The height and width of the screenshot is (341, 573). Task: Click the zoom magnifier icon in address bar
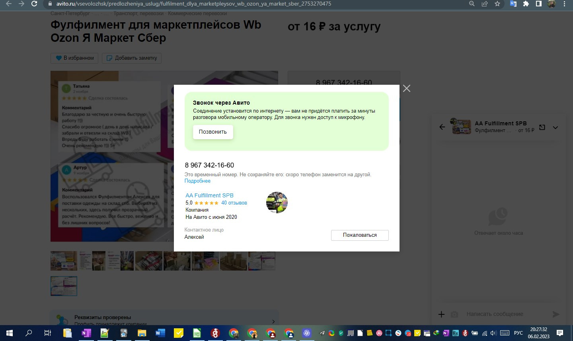pyautogui.click(x=472, y=4)
